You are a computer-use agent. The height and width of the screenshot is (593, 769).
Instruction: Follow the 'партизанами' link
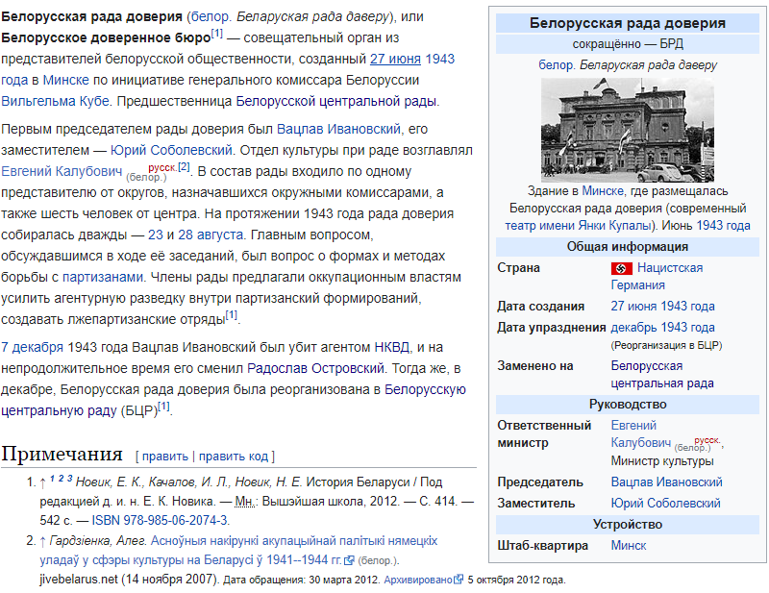coord(103,277)
